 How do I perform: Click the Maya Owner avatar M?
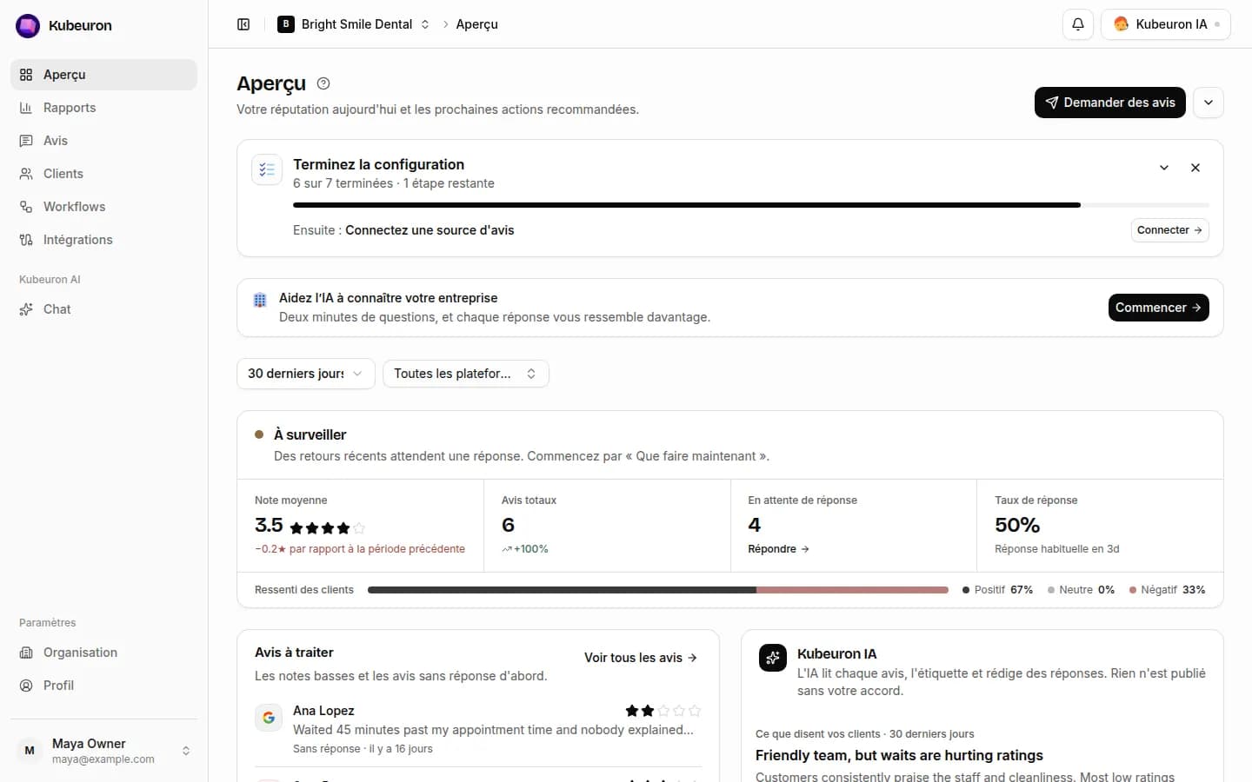click(x=30, y=751)
